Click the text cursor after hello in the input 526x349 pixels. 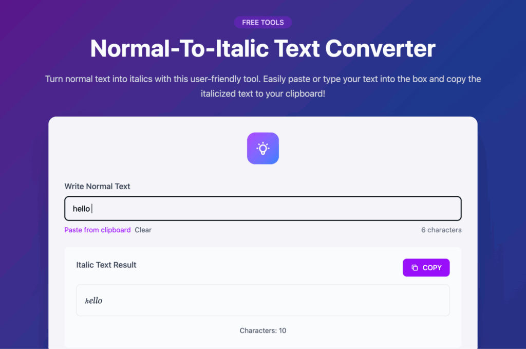click(x=92, y=209)
